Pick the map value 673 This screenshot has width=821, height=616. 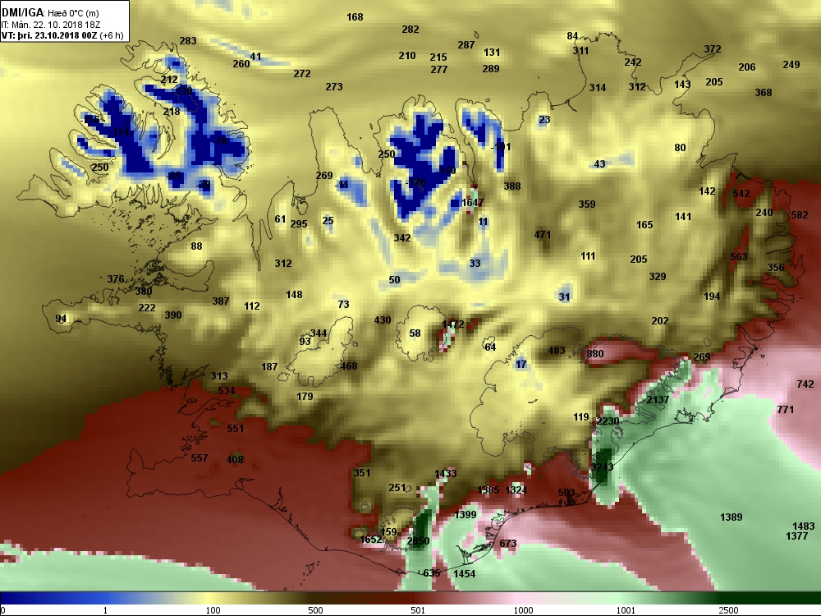508,544
